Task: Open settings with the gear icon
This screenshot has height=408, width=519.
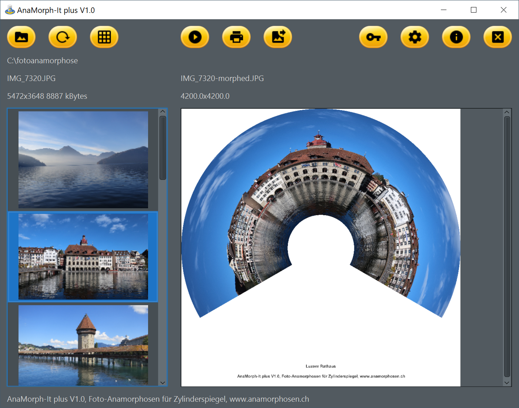Action: click(x=415, y=37)
